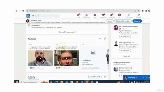Bookmark this page with star icon
164x92 pixels.
click(x=139, y=11)
